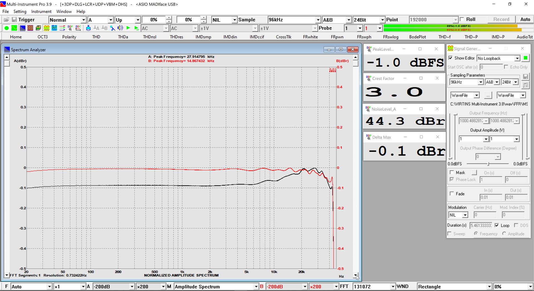Screen dimensions: 534x291
Task: Open the trigger edge Up dropdown
Action: (128, 20)
